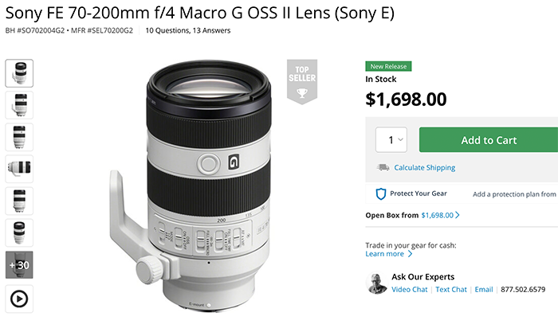Add the lens to cart

click(489, 140)
